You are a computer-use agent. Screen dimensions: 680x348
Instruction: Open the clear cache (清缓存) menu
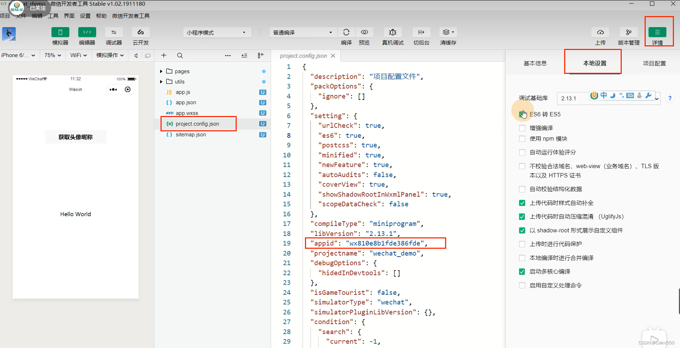pyautogui.click(x=448, y=32)
